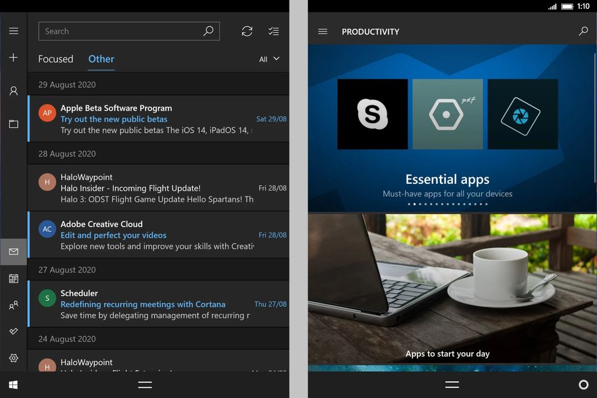597x398 pixels.
Task: Search the Store with magnifier icon
Action: (x=583, y=31)
